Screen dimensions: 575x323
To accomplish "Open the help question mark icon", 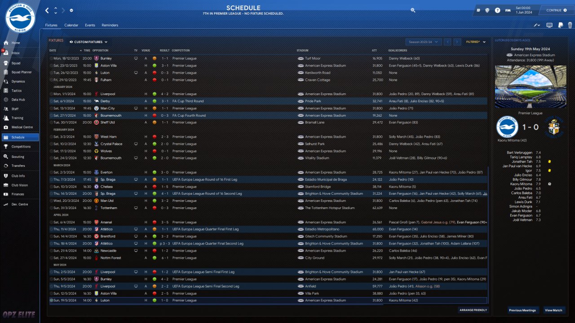I will 498,10.
